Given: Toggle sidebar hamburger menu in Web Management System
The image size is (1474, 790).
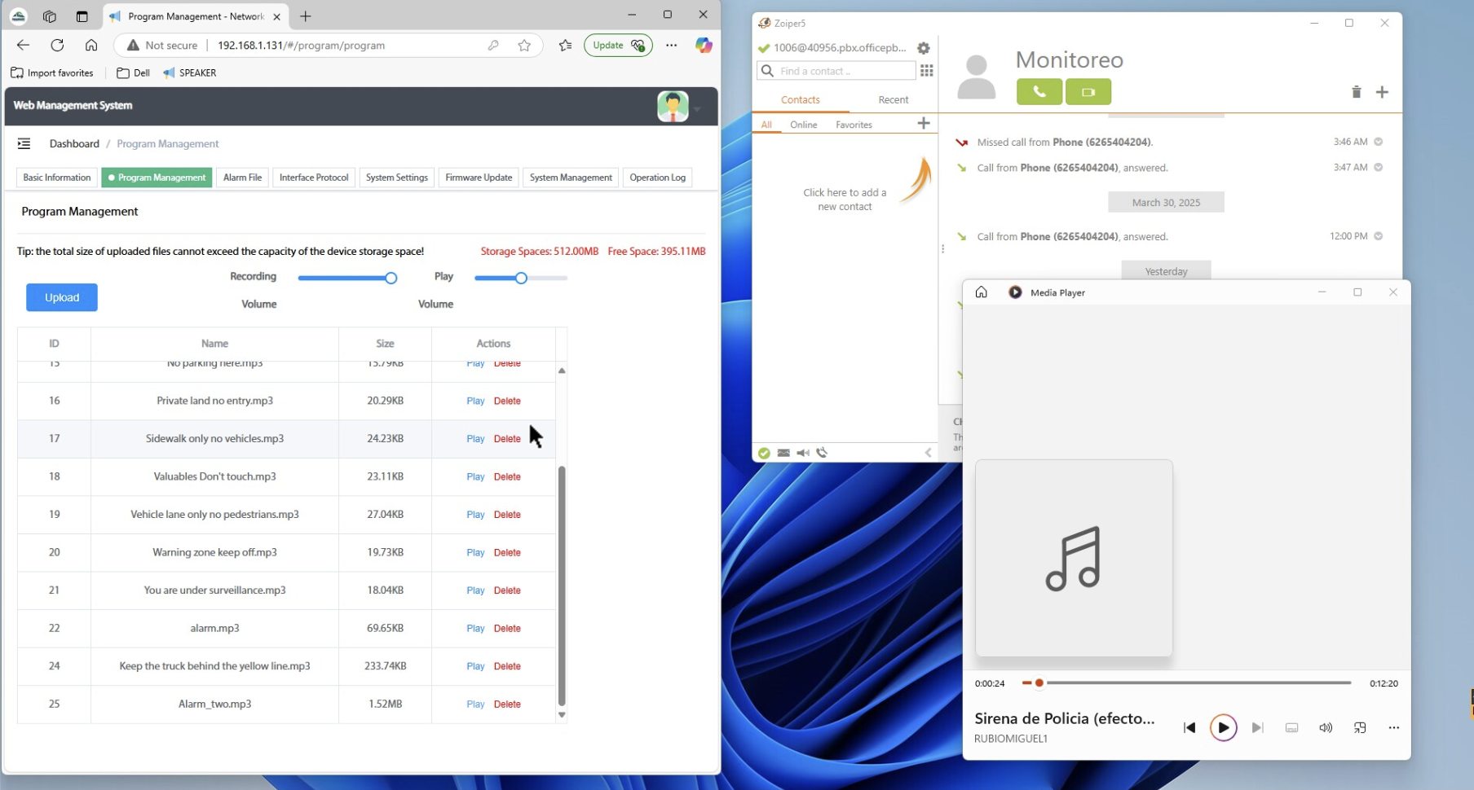Looking at the screenshot, I should (x=24, y=143).
